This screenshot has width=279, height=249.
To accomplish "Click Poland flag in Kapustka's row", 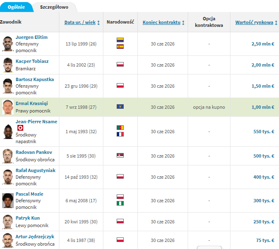I will coord(120,86).
